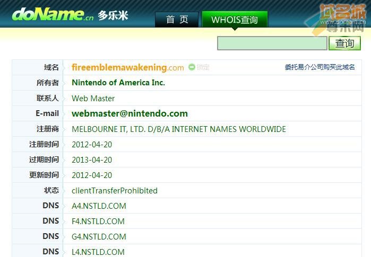371x257 pixels.
Task: Click the 状态 row label
Action: (x=51, y=190)
